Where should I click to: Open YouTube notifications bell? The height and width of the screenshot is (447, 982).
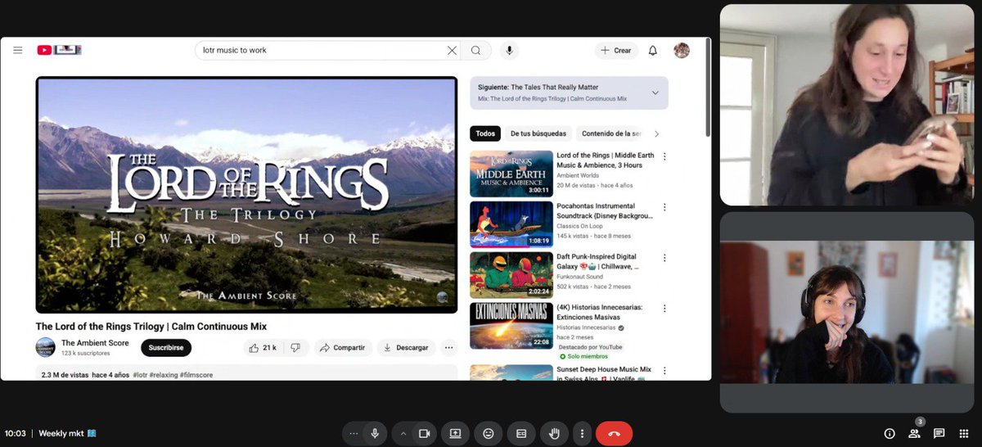click(652, 51)
